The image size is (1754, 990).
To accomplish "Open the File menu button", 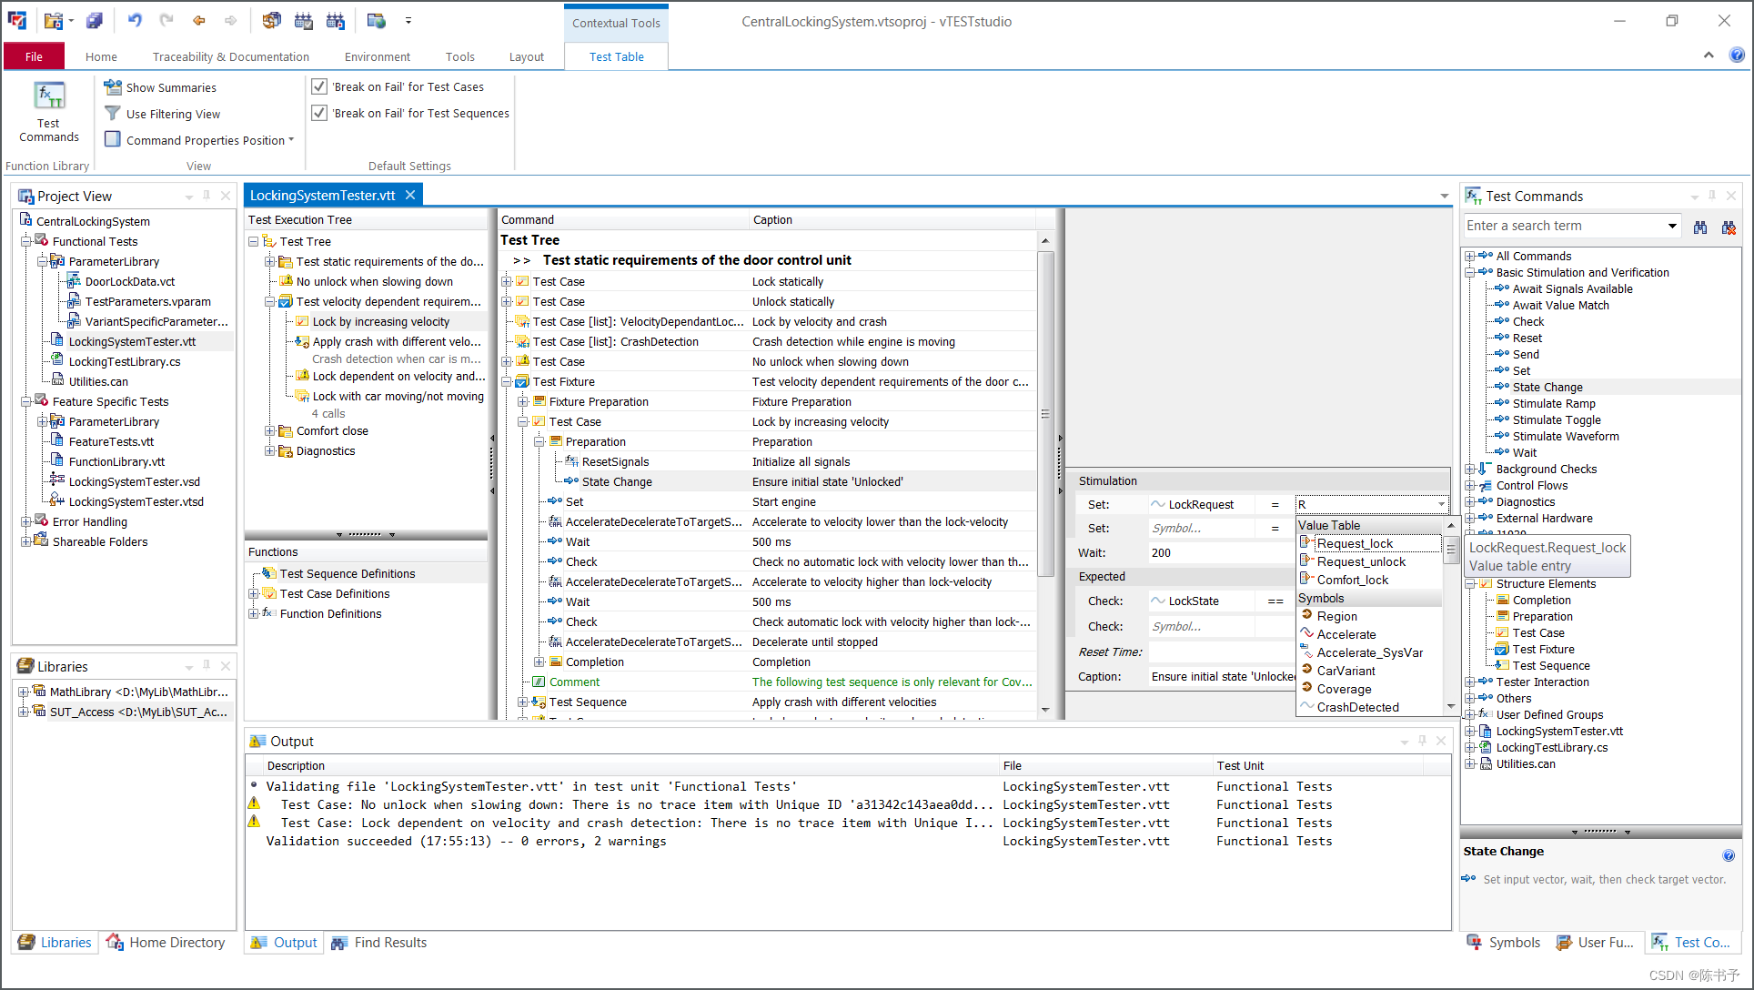I will click(34, 56).
